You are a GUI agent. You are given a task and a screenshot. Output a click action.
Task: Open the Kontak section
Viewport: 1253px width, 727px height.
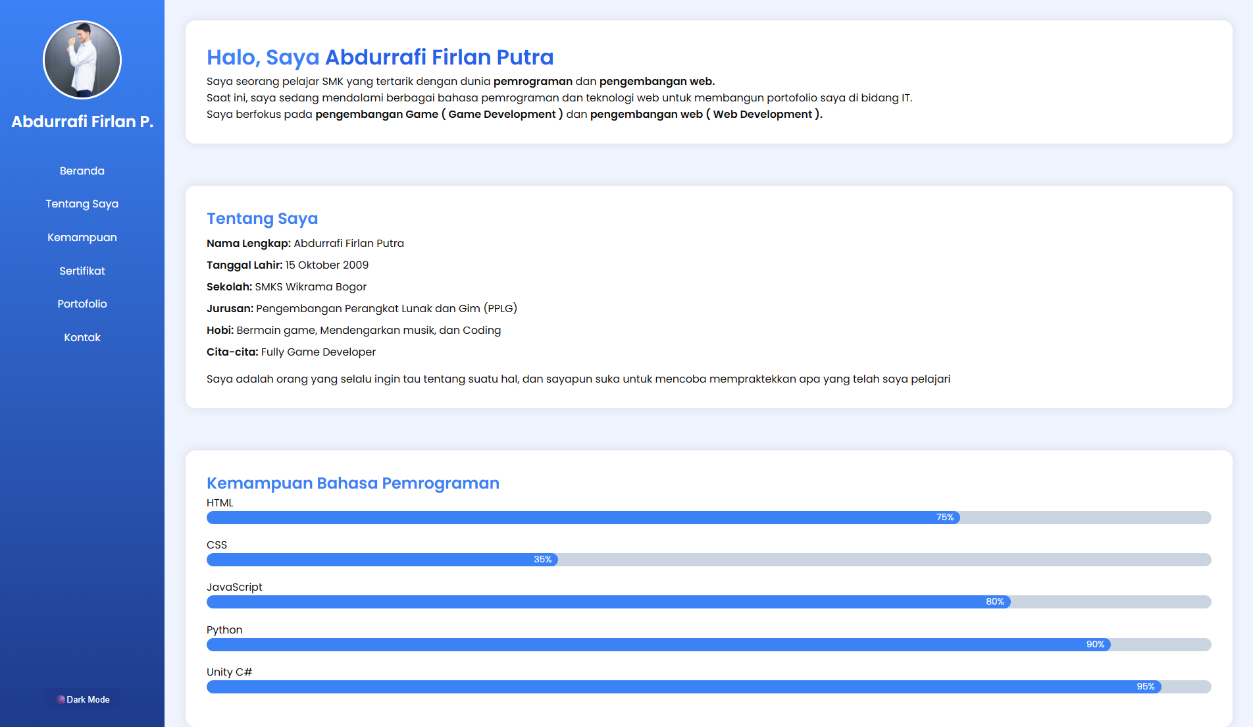pos(82,337)
